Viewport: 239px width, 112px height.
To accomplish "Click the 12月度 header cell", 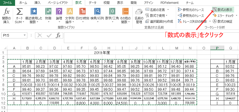I will coord(177,62).
